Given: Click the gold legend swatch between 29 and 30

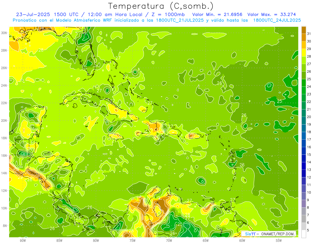Looking at the screenshot, I should click(304, 45).
